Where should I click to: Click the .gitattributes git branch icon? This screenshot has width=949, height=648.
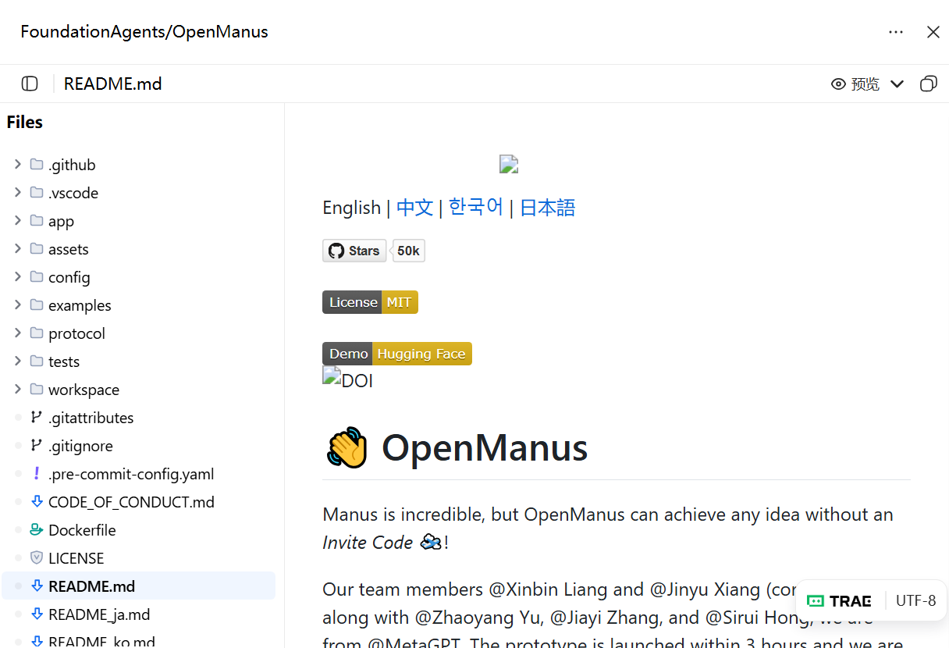pyautogui.click(x=36, y=418)
